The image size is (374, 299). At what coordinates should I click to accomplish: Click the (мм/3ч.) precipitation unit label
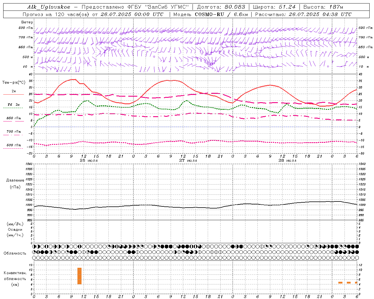[x=15, y=224]
